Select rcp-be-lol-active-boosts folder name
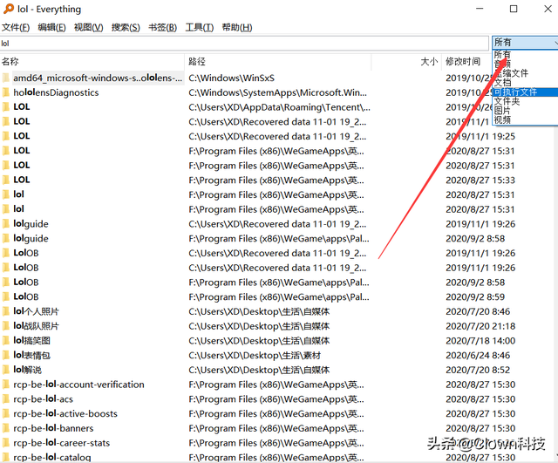558x463 pixels. coord(65,413)
